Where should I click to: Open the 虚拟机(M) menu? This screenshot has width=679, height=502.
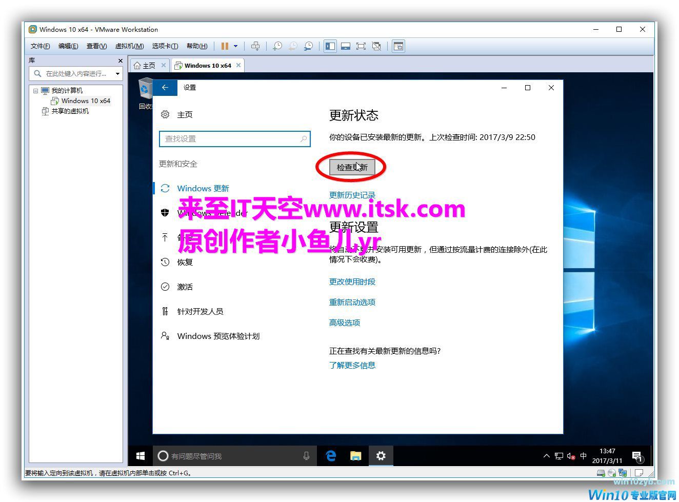tap(129, 46)
